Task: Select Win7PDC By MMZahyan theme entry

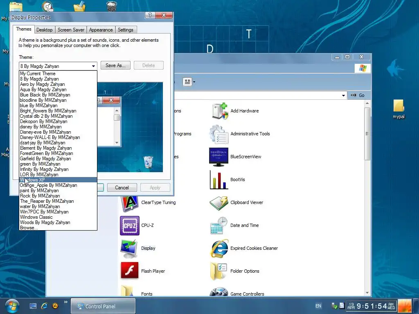Action: 58,212
